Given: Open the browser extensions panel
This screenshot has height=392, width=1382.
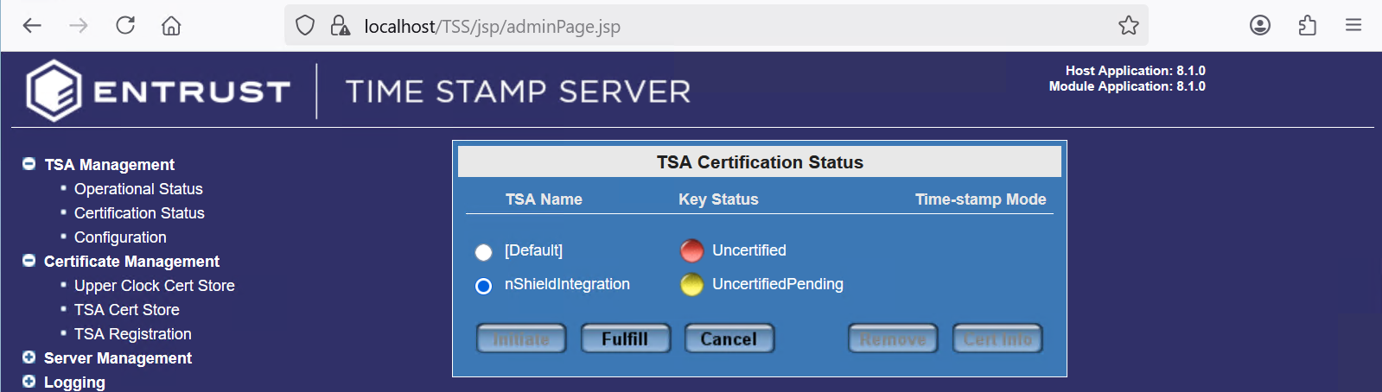Looking at the screenshot, I should tap(1308, 25).
